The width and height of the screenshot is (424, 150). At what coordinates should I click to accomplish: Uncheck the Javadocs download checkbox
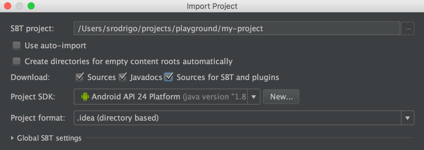[122, 77]
